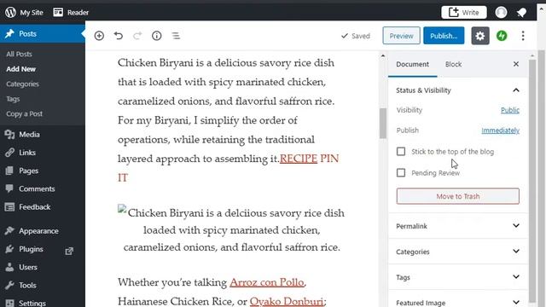Open Categories under Posts menu
Screen dimensions: 546x307
coord(22,84)
